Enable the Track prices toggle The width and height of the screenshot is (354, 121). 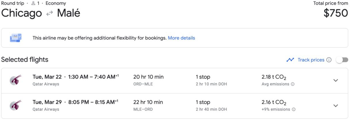click(x=342, y=60)
